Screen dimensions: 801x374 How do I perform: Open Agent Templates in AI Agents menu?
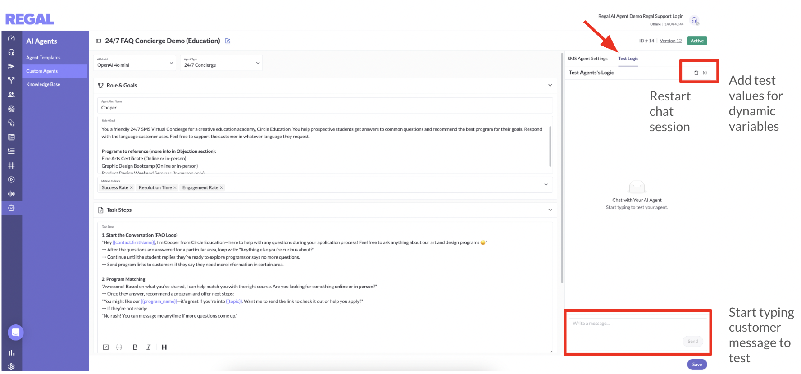tap(43, 58)
